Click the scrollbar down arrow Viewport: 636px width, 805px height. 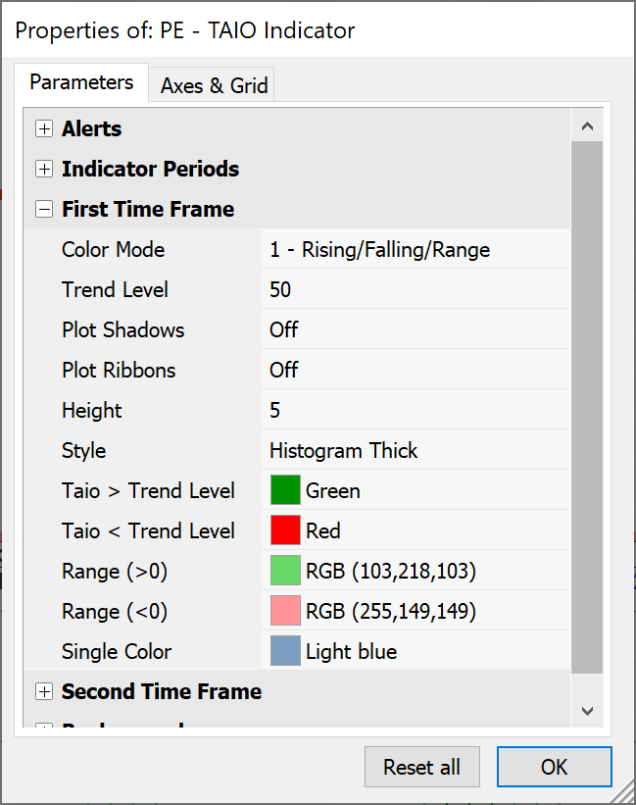tap(587, 710)
